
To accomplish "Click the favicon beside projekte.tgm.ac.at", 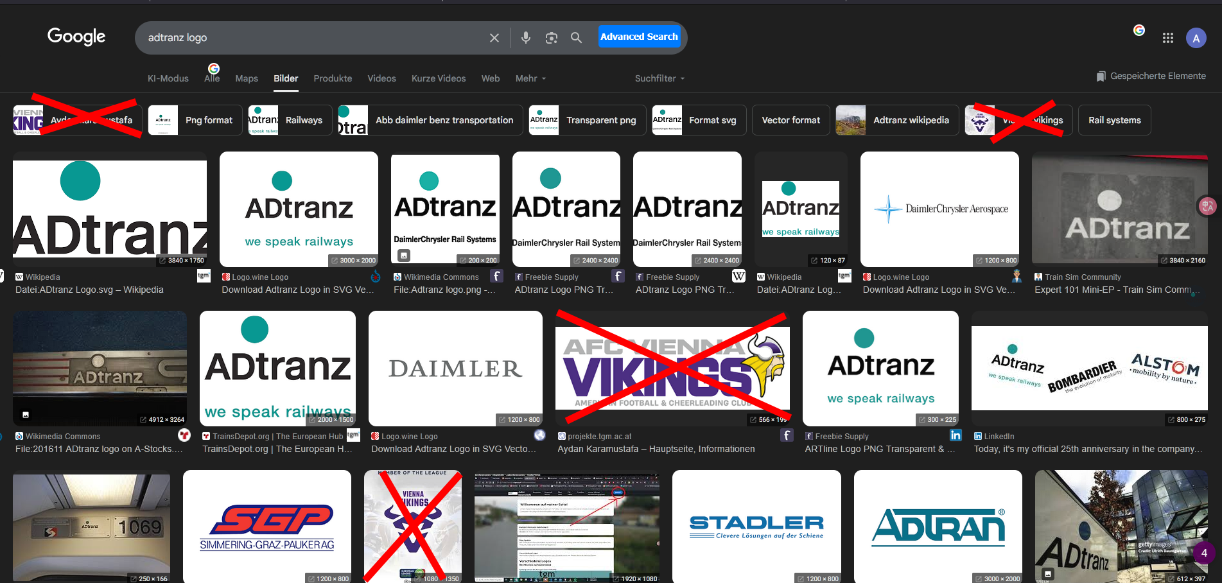I will (562, 436).
